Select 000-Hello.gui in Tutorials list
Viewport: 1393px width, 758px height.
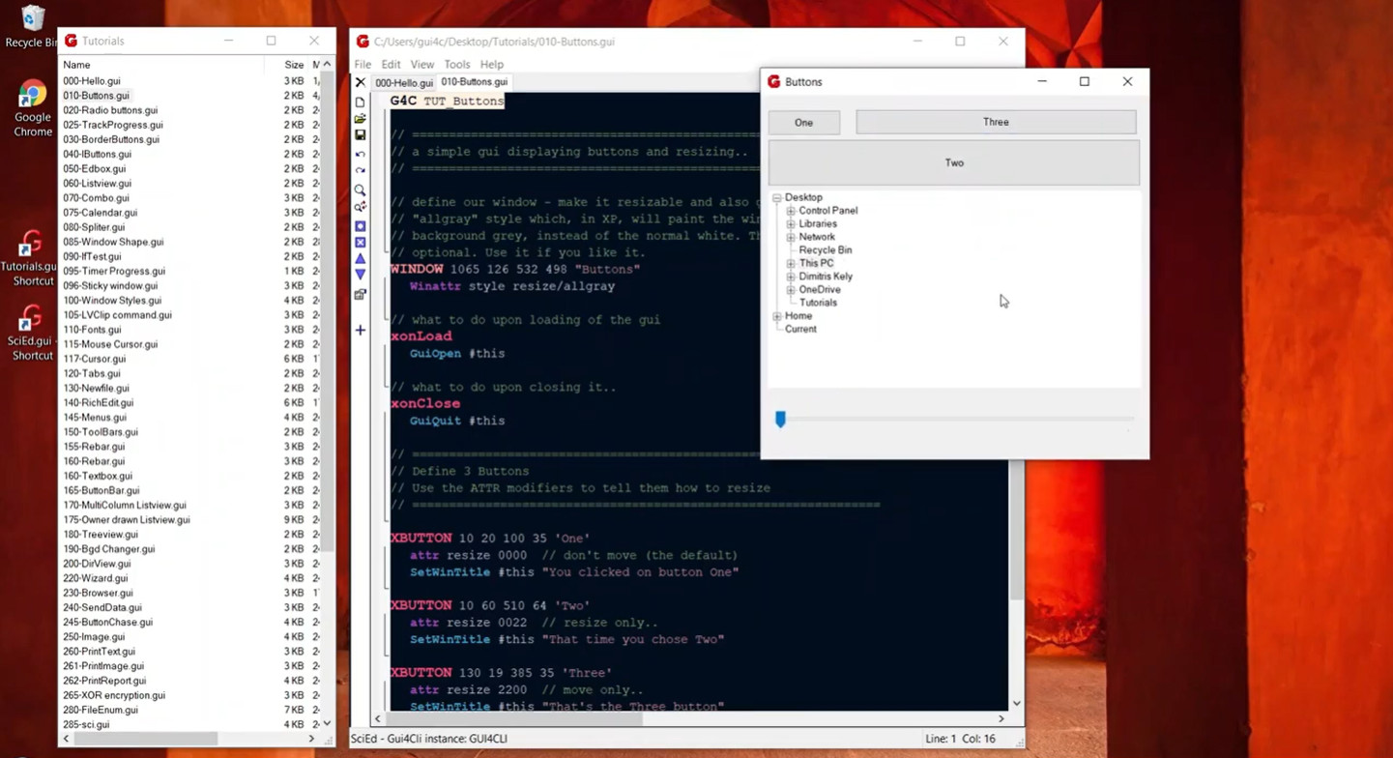(x=92, y=81)
